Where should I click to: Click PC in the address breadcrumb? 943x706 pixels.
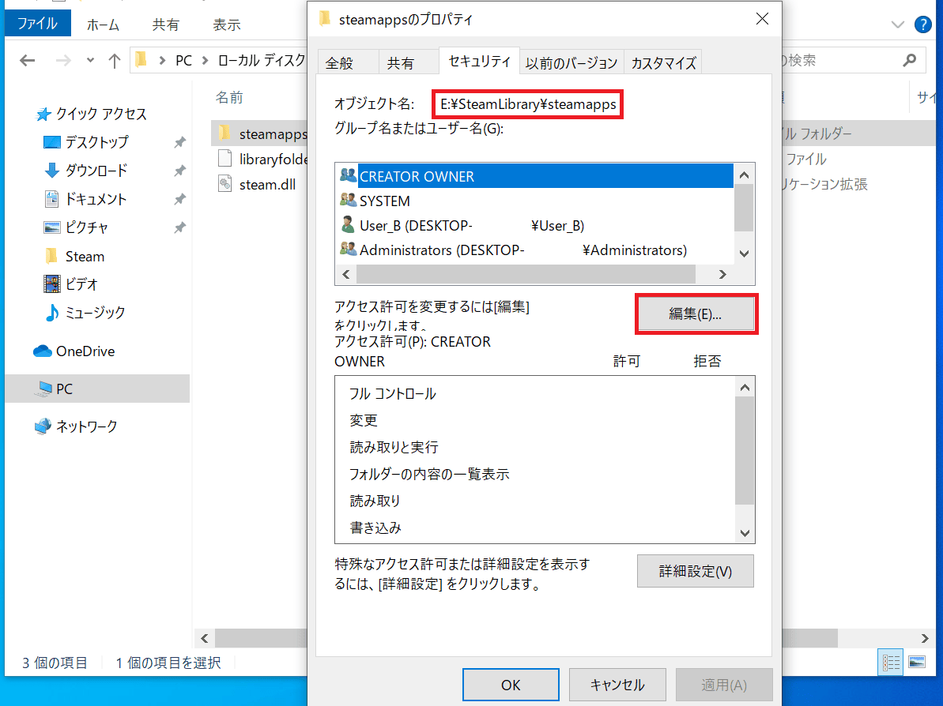pos(183,61)
